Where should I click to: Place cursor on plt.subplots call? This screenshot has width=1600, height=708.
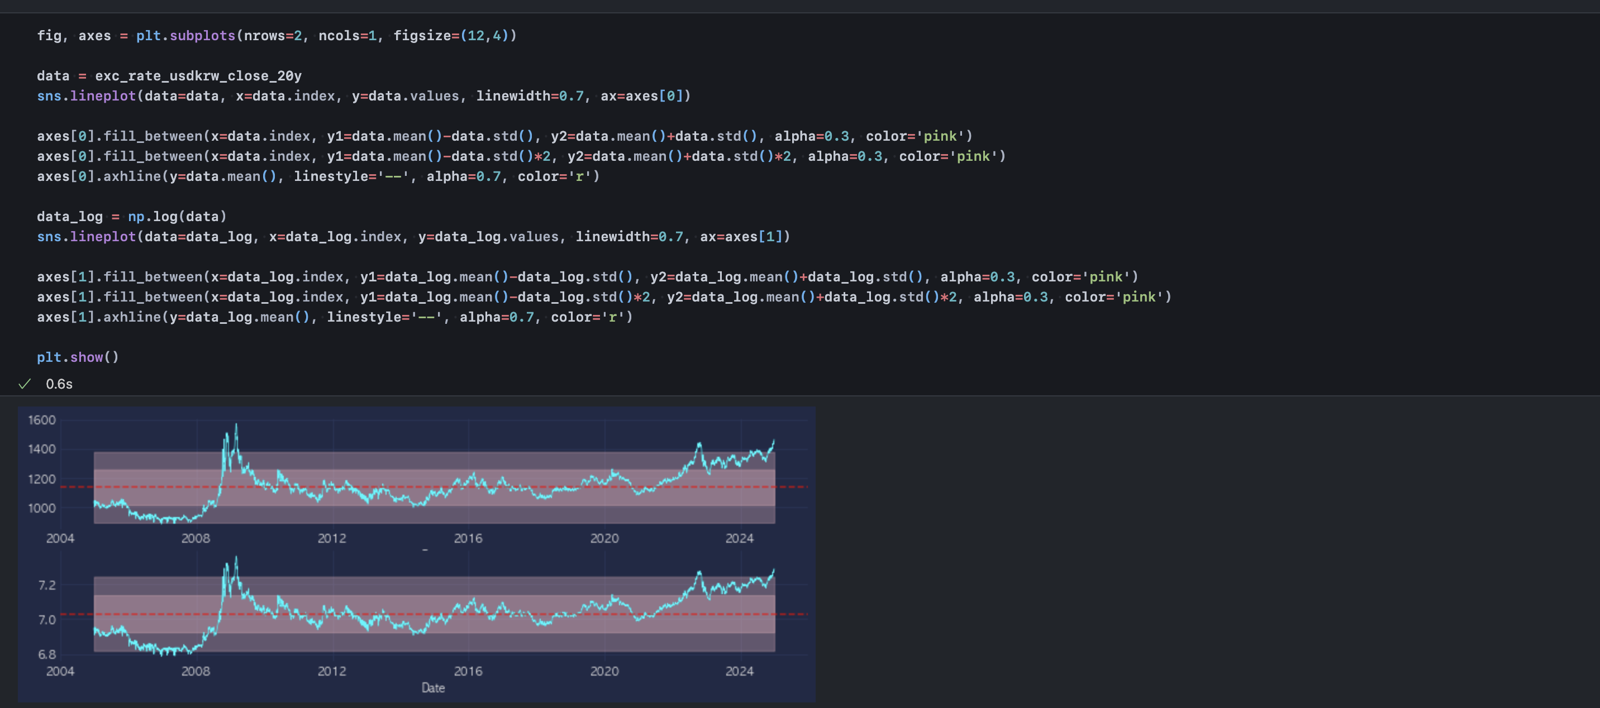(185, 35)
